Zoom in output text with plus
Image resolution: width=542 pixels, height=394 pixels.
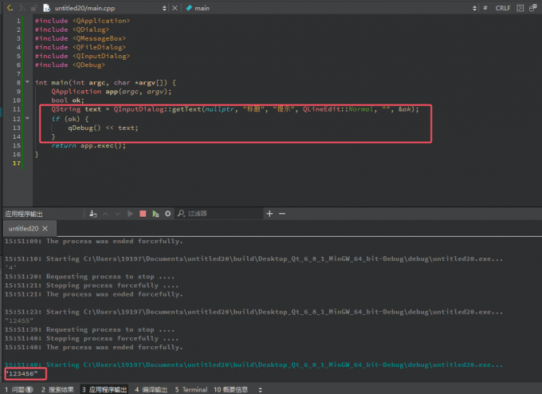coord(270,214)
